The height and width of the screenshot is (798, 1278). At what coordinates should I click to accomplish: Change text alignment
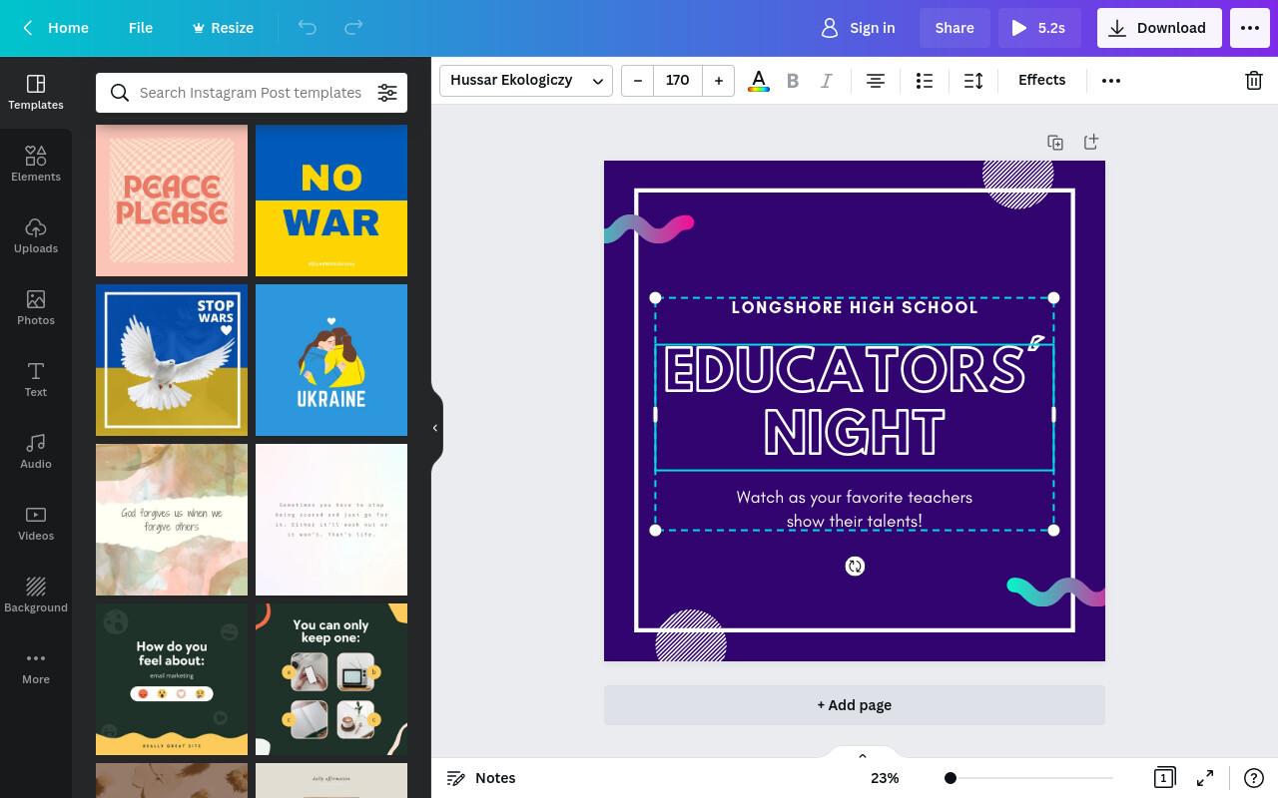[x=876, y=81]
